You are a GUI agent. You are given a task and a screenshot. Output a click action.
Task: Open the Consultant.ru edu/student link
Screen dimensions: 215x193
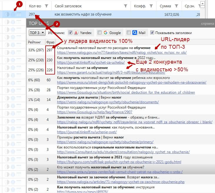click(123, 152)
